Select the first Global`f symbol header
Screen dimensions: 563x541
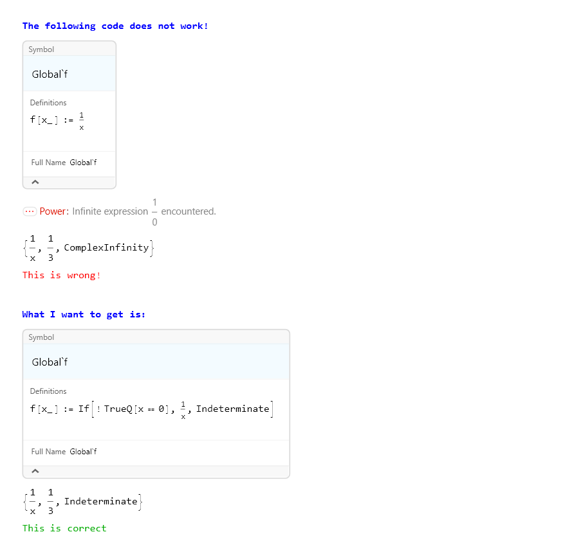coord(50,75)
